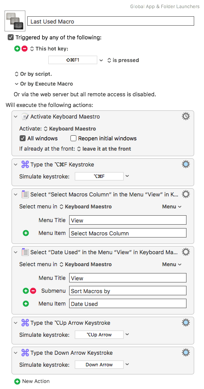Click the gear icon of Select Macros Column action
The width and height of the screenshot is (204, 389).
click(x=186, y=194)
